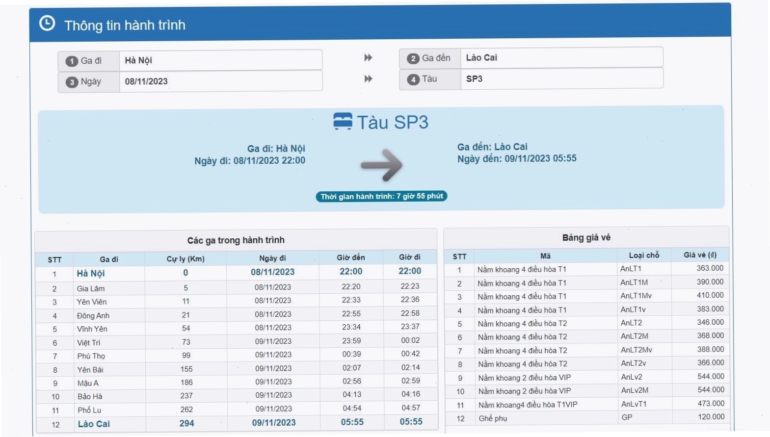Click the Ga đến field showing Lào Cai
This screenshot has height=437, width=770.
click(x=562, y=58)
